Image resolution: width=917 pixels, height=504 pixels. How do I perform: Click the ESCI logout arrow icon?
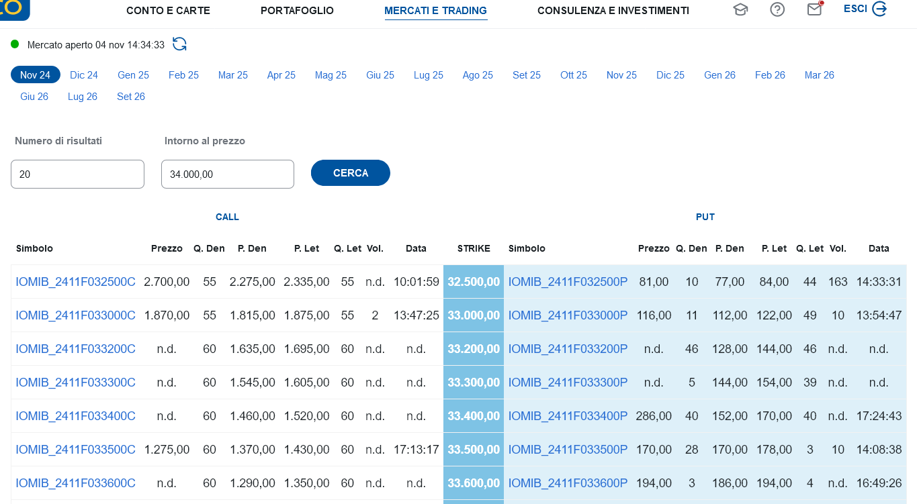coord(879,9)
